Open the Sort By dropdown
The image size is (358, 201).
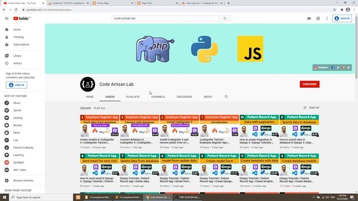312,108
